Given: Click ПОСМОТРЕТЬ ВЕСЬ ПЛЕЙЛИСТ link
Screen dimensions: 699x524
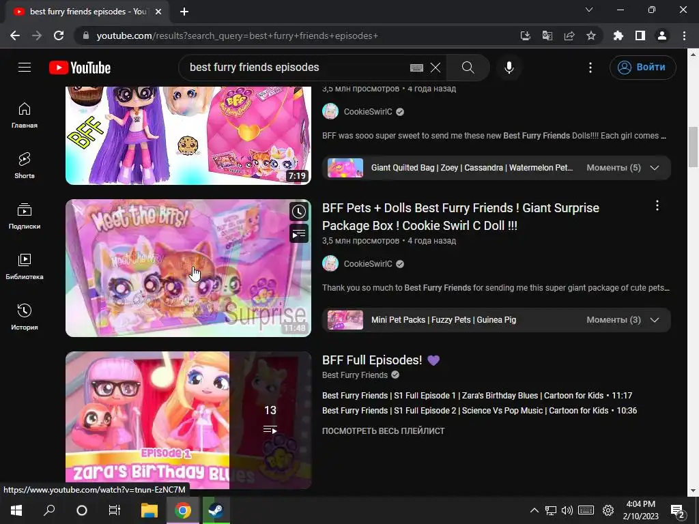Looking at the screenshot, I should tap(384, 431).
